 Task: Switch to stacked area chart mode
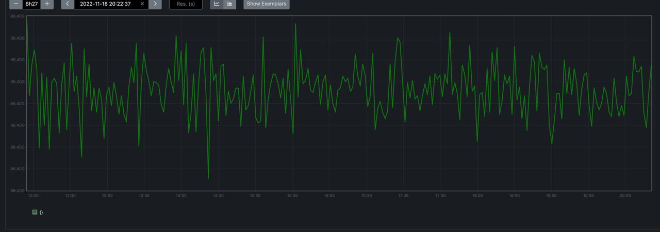click(229, 4)
